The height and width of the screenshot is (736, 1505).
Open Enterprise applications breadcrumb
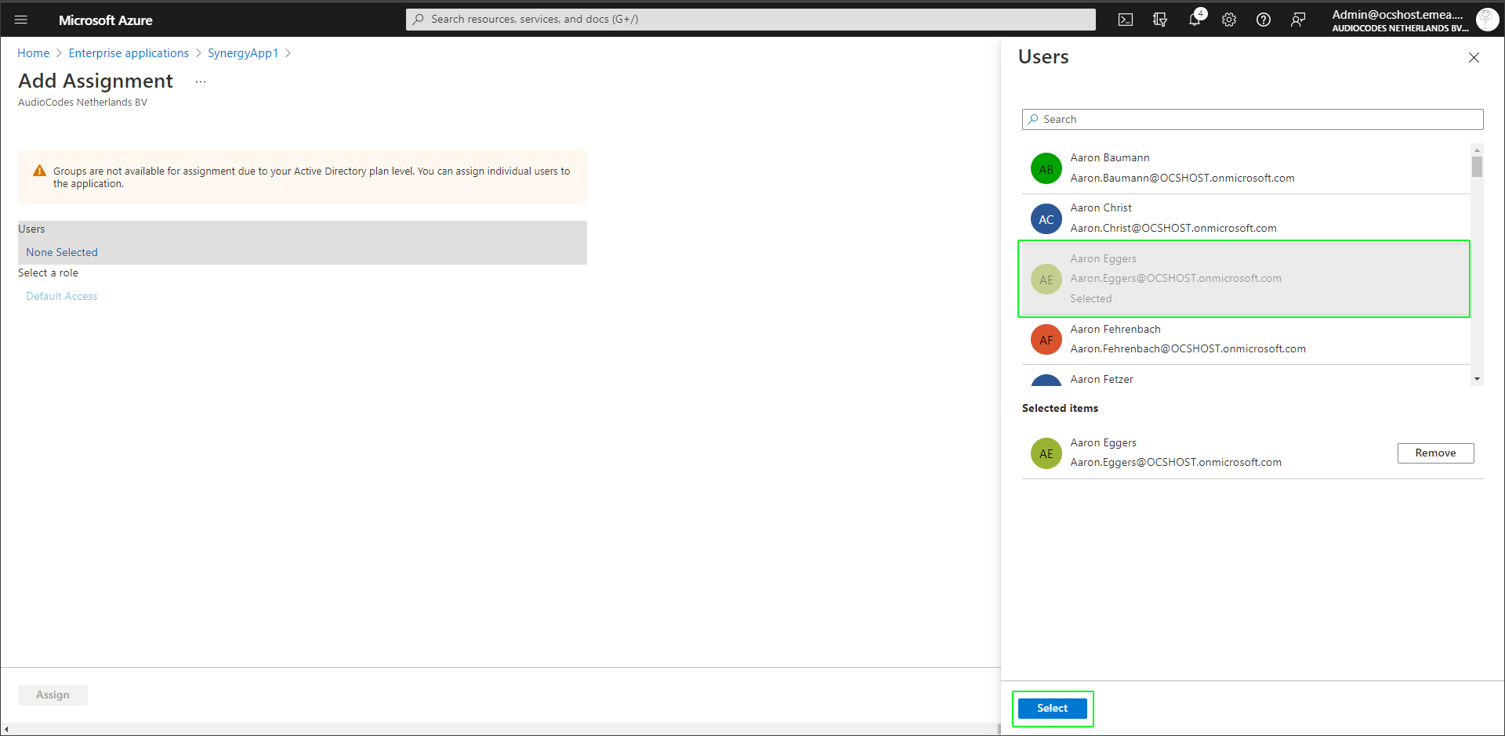(x=129, y=53)
